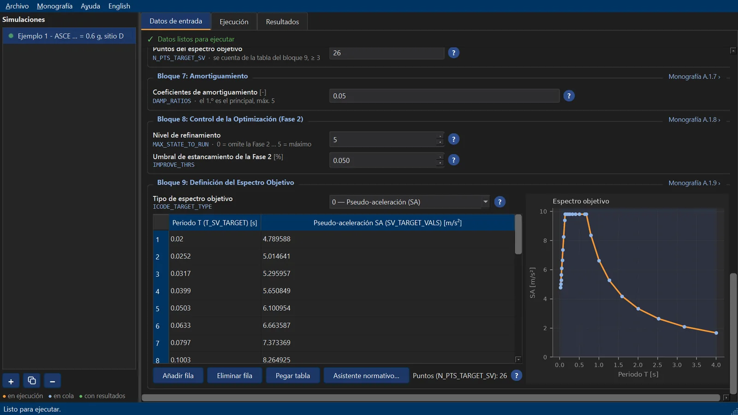Open help for target spectrum type
Image resolution: width=738 pixels, height=415 pixels.
pos(500,202)
